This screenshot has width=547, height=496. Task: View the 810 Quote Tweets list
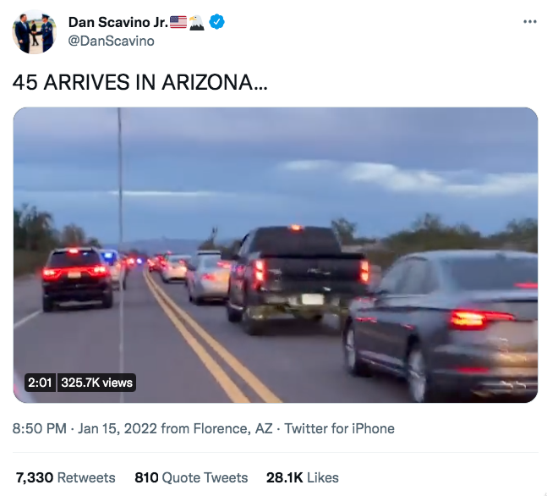point(191,477)
